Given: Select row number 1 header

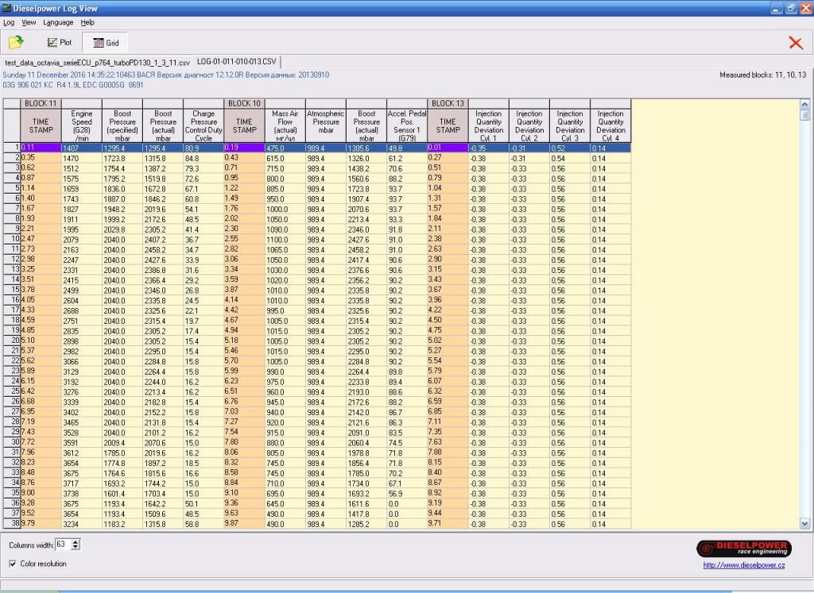Looking at the screenshot, I should point(11,148).
